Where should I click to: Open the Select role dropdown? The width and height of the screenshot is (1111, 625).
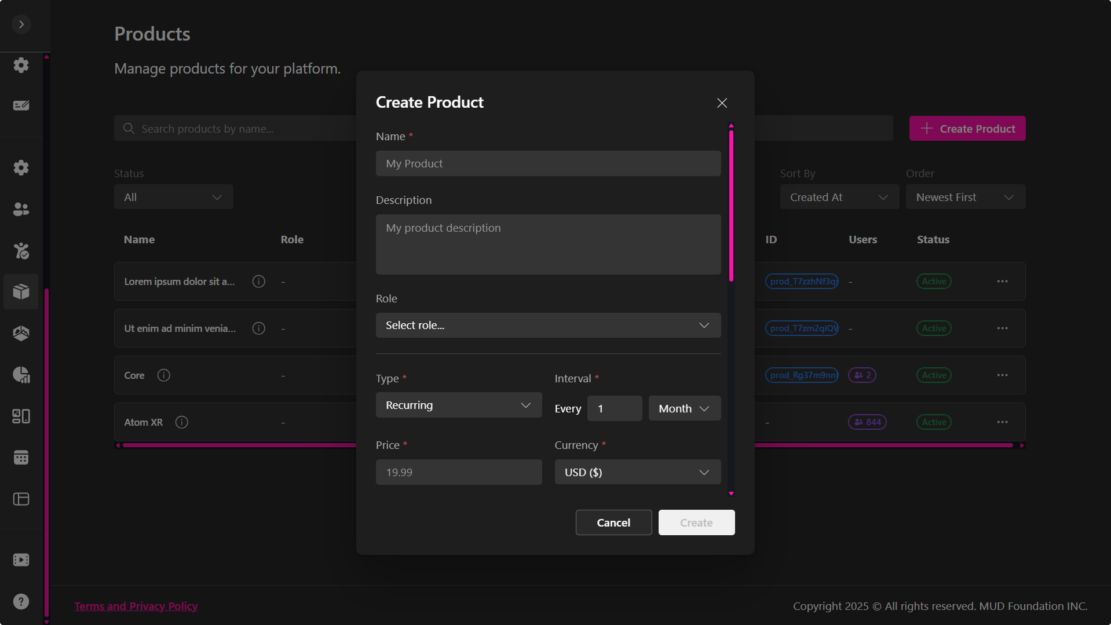point(547,326)
